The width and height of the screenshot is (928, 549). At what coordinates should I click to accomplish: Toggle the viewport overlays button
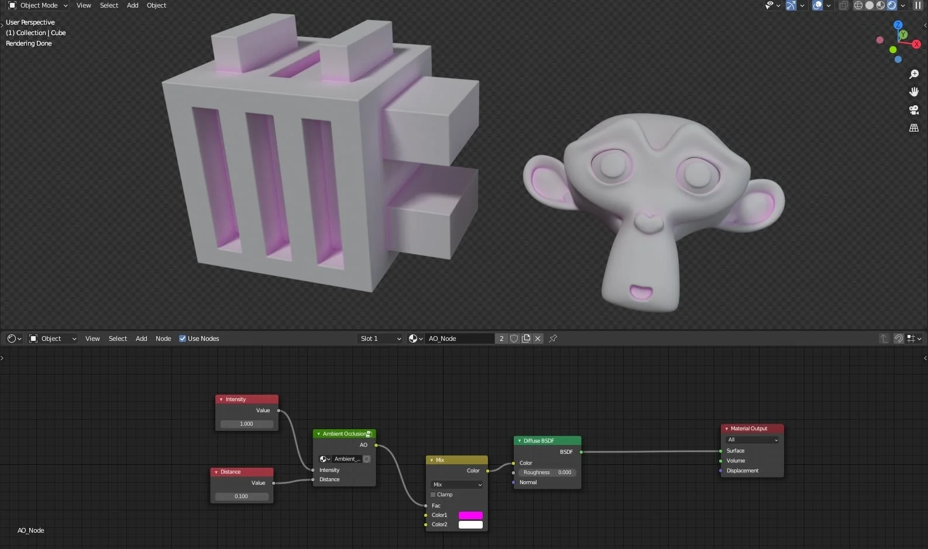[817, 5]
